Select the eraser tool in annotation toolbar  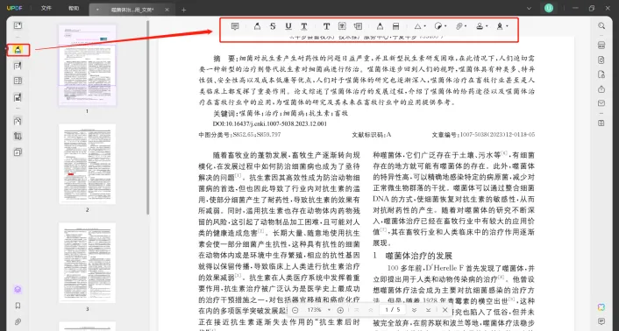click(395, 26)
